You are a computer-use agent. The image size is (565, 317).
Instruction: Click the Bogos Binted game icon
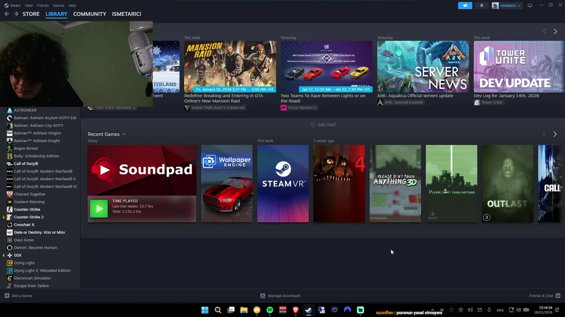tap(10, 148)
